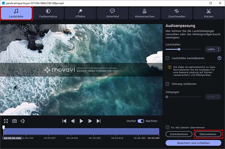
Task: Click the warning icon in info box
Action: click(169, 67)
